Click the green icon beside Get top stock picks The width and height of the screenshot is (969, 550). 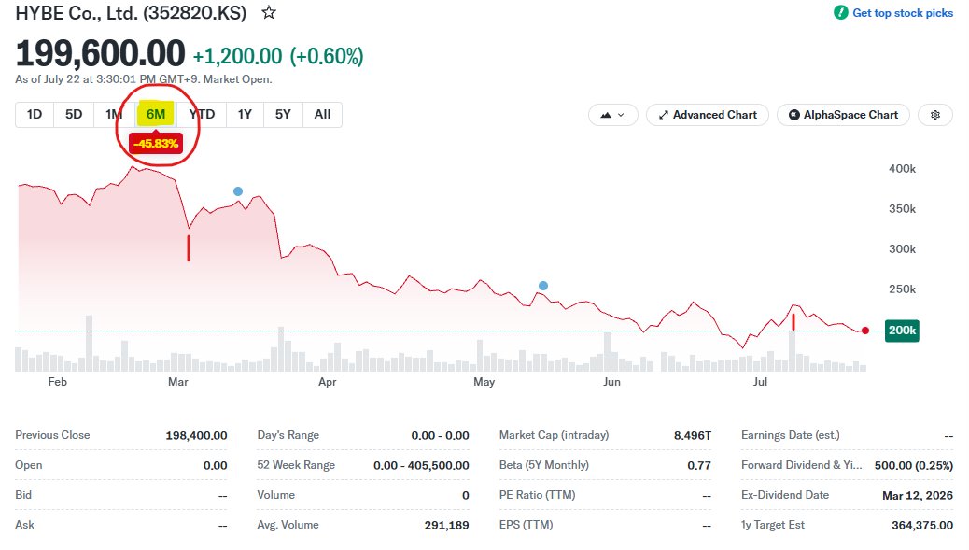click(x=840, y=12)
